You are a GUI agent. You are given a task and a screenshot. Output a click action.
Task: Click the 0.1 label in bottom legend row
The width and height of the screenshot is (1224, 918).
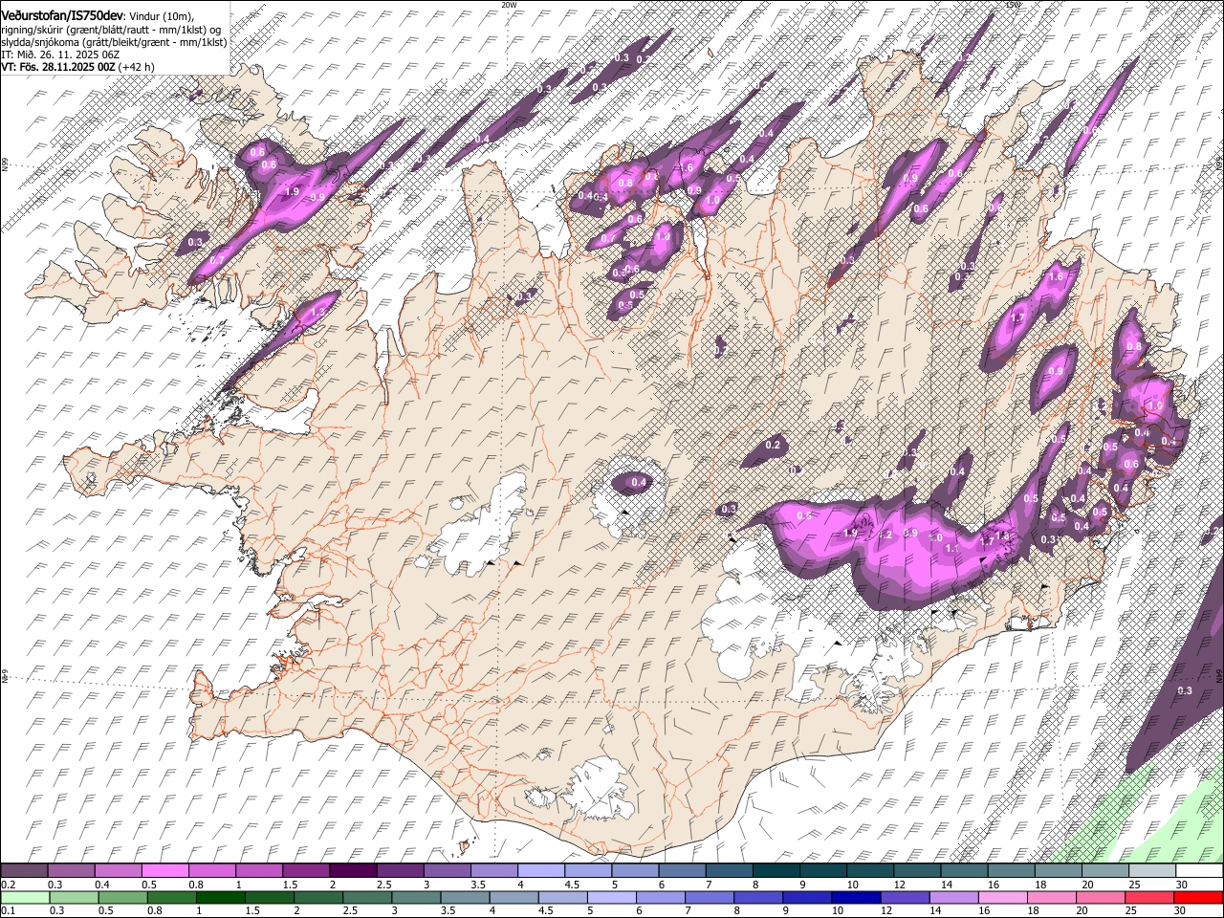(9, 911)
